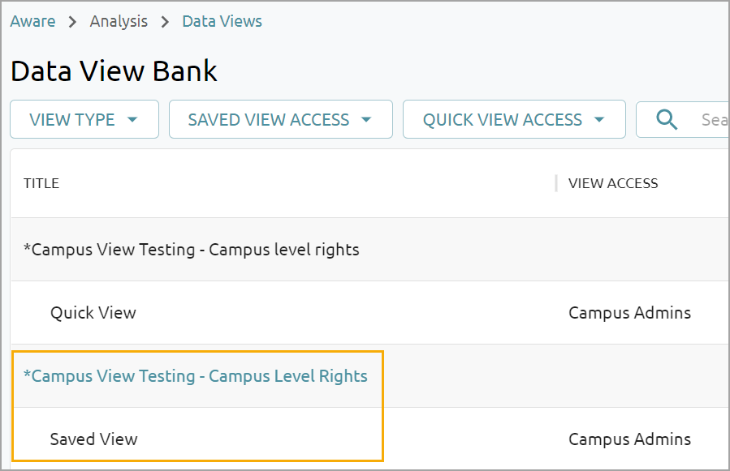Click the column resize divider before VIEW ACCESS
The width and height of the screenshot is (730, 471).
point(556,183)
